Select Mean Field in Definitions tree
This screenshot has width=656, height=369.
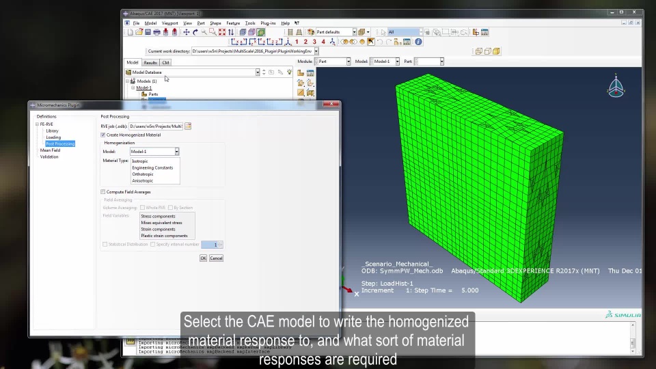[50, 150]
